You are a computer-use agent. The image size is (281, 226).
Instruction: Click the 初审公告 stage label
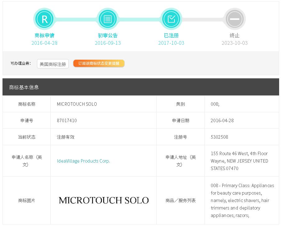(x=108, y=35)
